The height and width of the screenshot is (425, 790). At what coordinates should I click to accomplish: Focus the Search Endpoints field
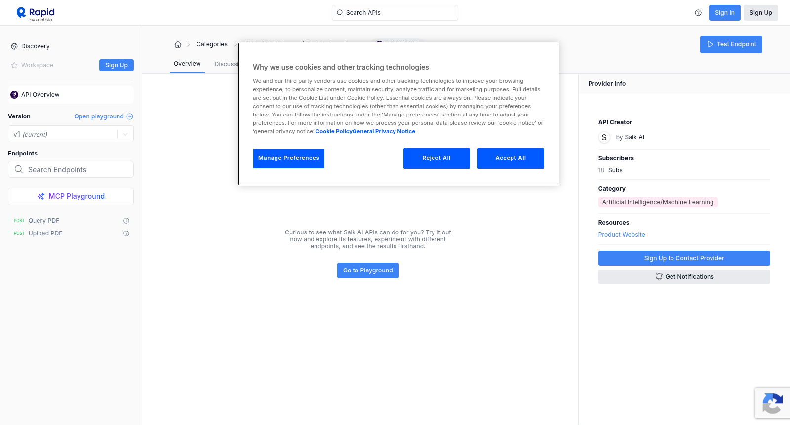click(x=71, y=169)
